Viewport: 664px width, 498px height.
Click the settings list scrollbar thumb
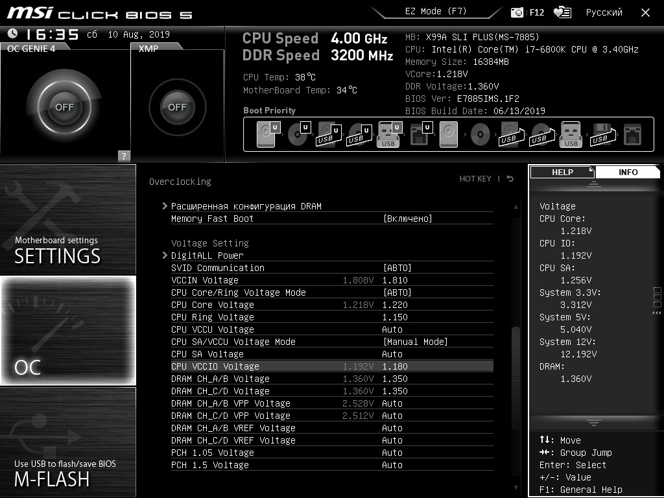516,378
